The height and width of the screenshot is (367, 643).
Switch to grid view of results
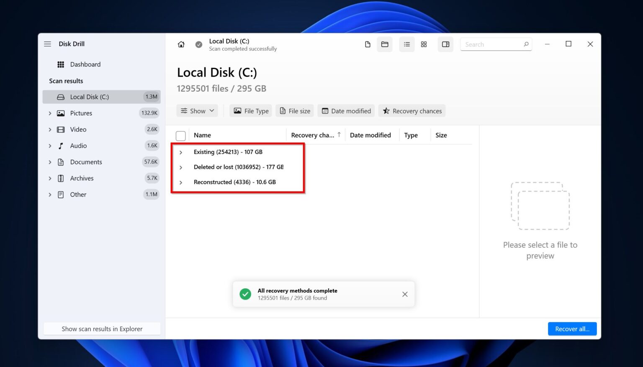point(424,44)
